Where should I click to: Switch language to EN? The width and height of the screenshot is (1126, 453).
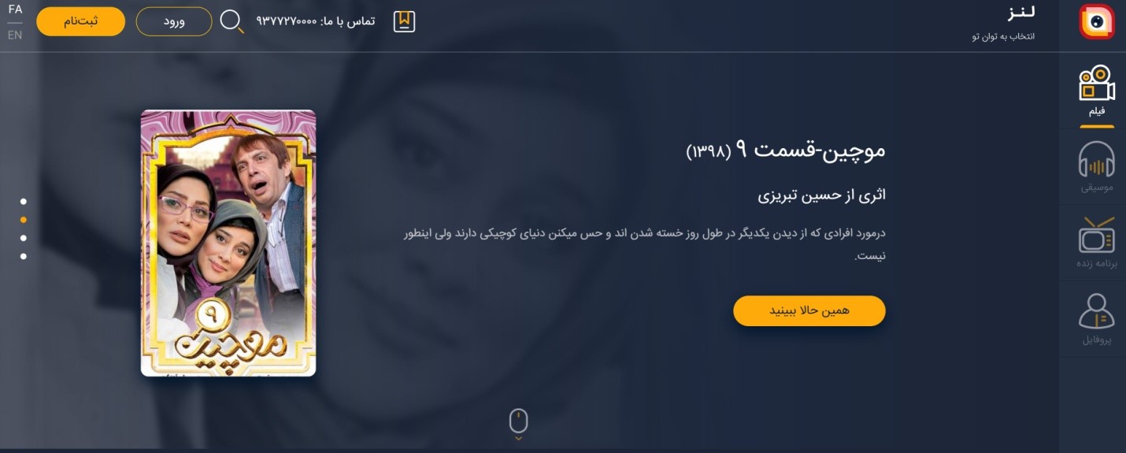(15, 35)
